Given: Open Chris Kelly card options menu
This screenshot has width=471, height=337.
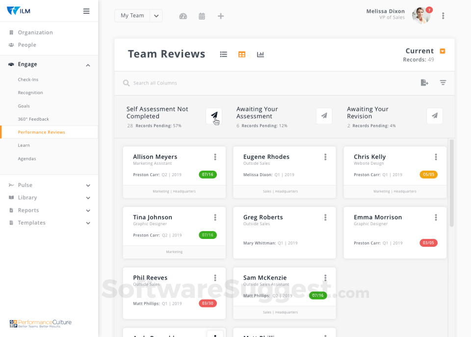Looking at the screenshot, I should [436, 157].
